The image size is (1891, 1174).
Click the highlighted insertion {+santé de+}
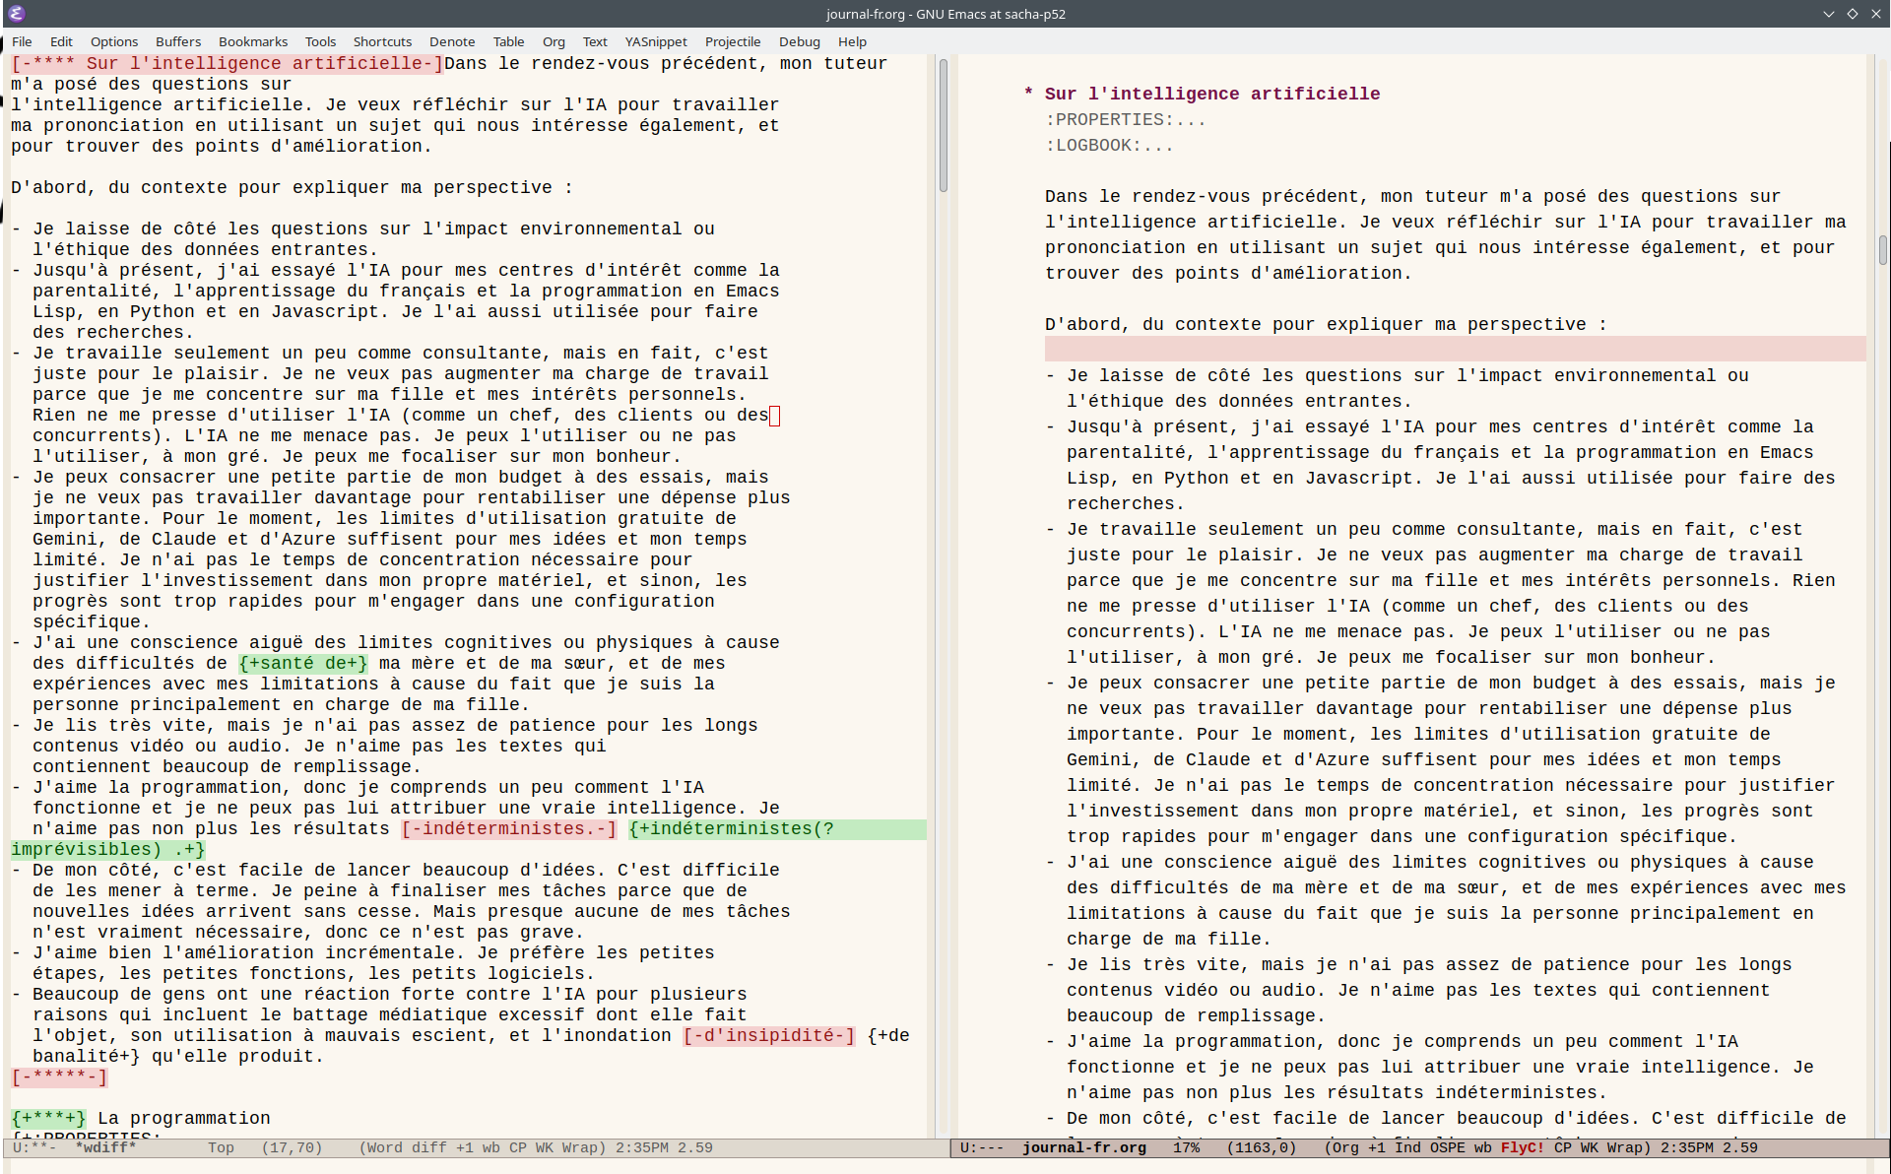coord(303,663)
